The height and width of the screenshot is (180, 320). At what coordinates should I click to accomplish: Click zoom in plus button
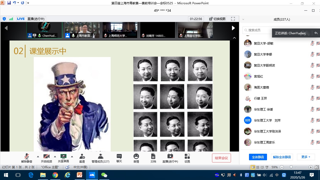(x=311, y=167)
